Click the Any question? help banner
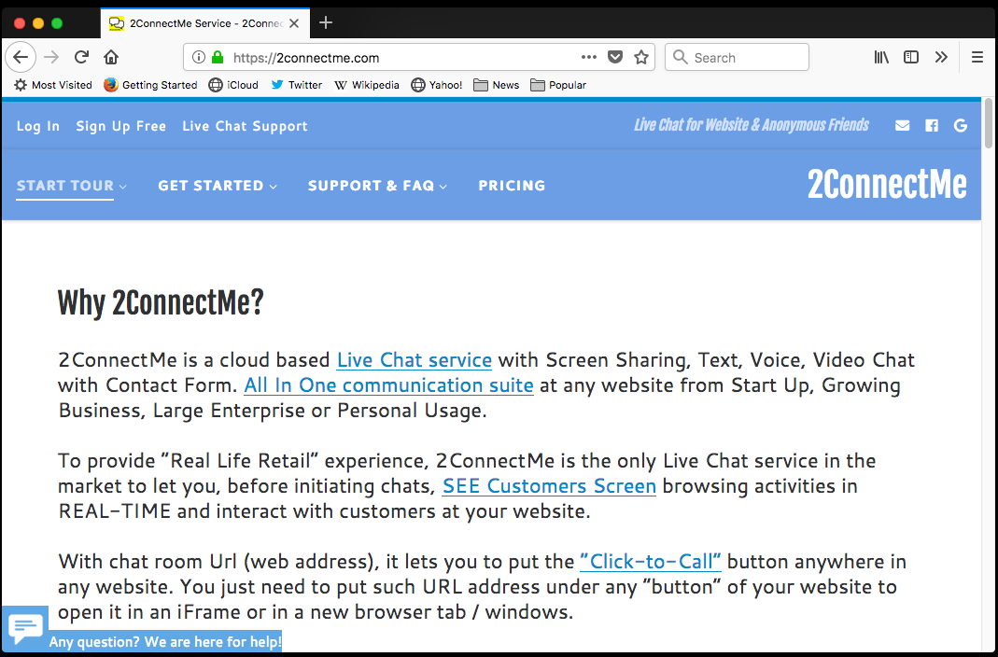This screenshot has height=657, width=998. pos(165,642)
